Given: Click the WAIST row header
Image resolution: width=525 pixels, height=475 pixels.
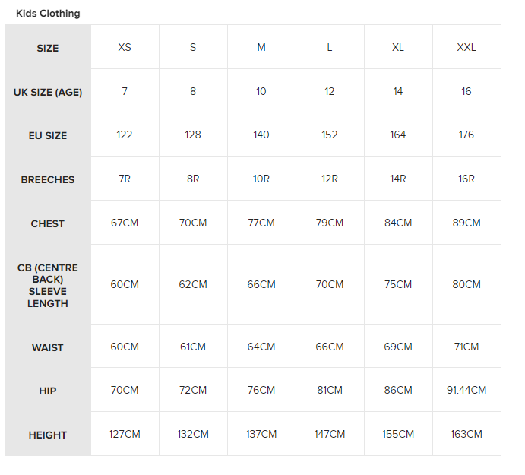Looking at the screenshot, I should 48,347.
